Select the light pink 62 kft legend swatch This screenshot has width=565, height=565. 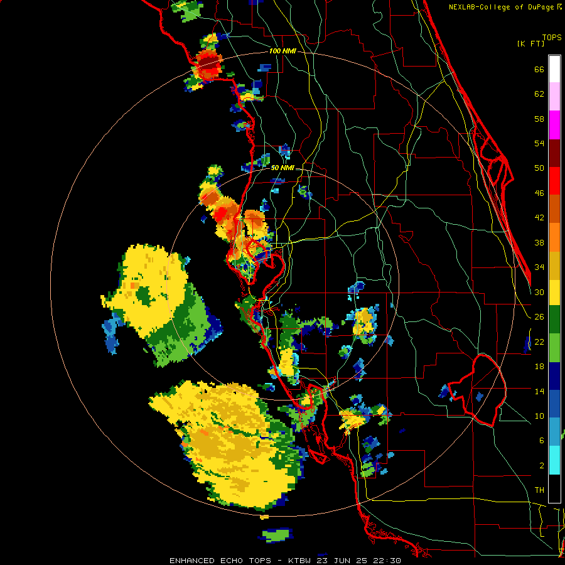(x=554, y=96)
